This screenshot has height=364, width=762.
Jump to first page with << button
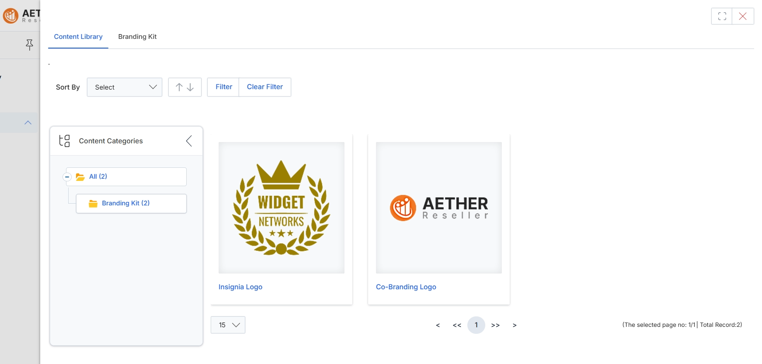[x=457, y=325]
